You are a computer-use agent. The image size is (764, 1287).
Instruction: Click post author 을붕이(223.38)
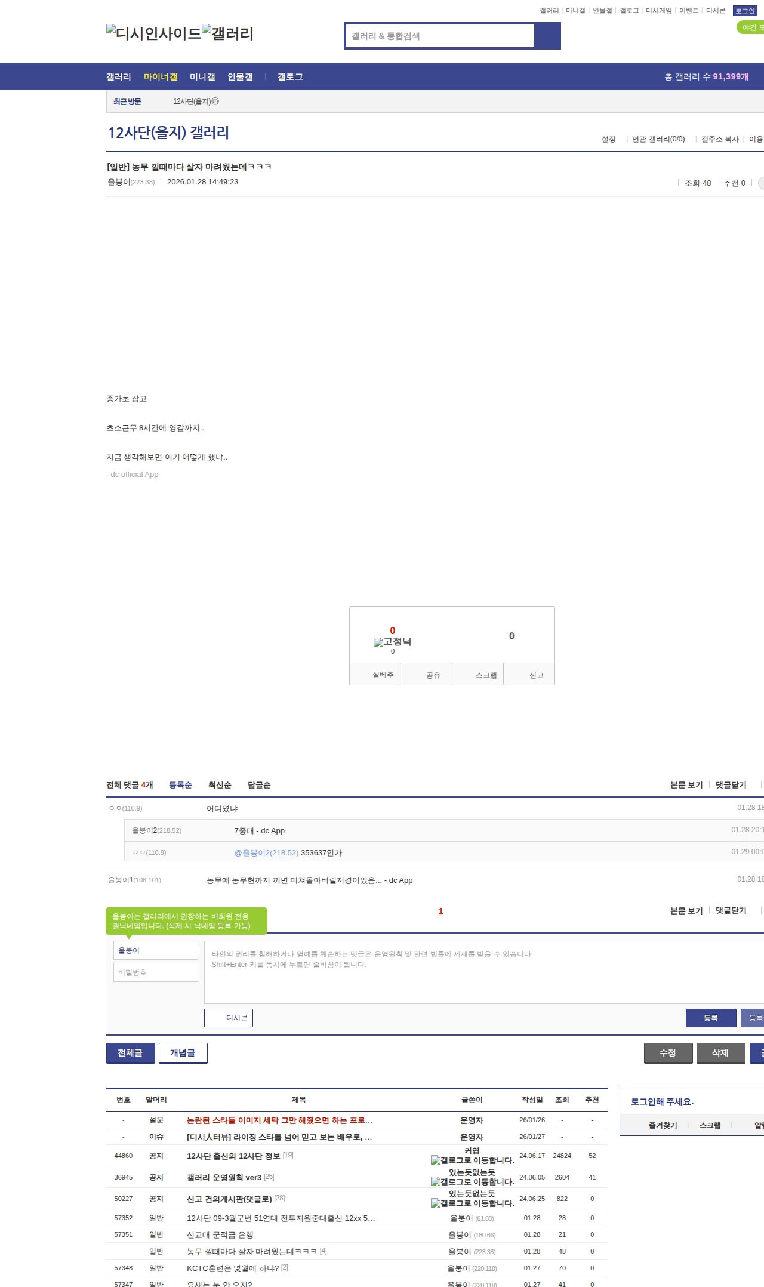click(x=131, y=182)
